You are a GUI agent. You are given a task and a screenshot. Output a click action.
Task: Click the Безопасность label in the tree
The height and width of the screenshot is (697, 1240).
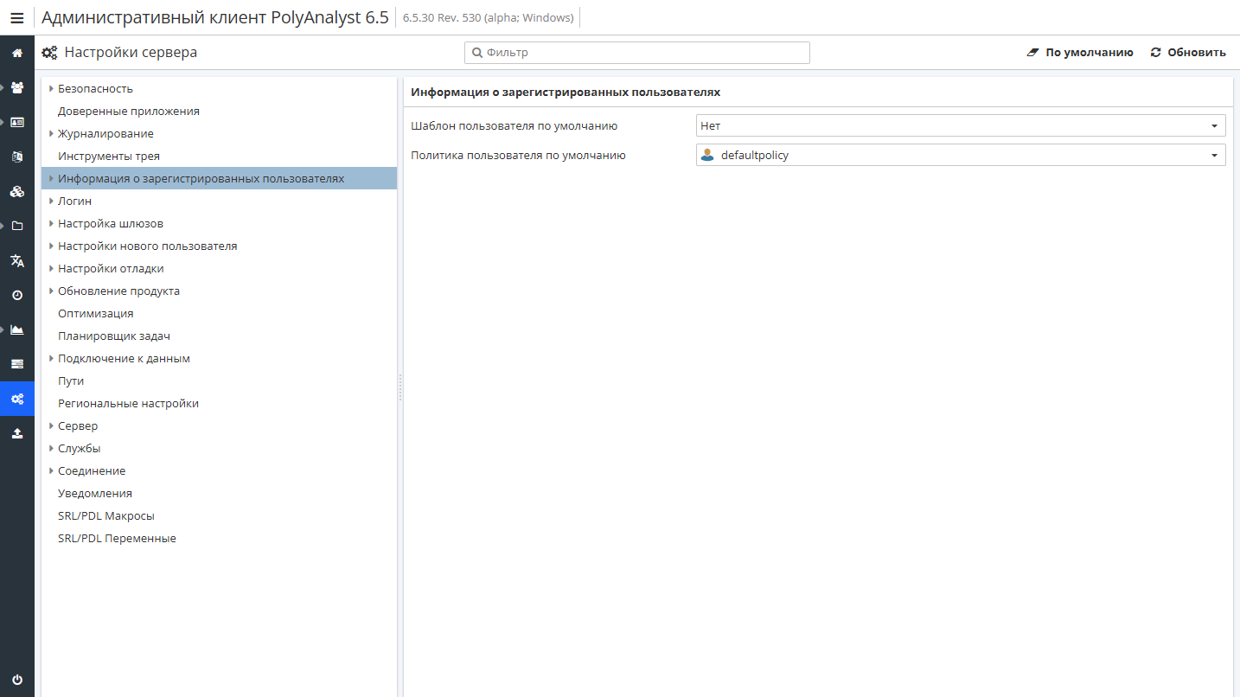(x=95, y=88)
